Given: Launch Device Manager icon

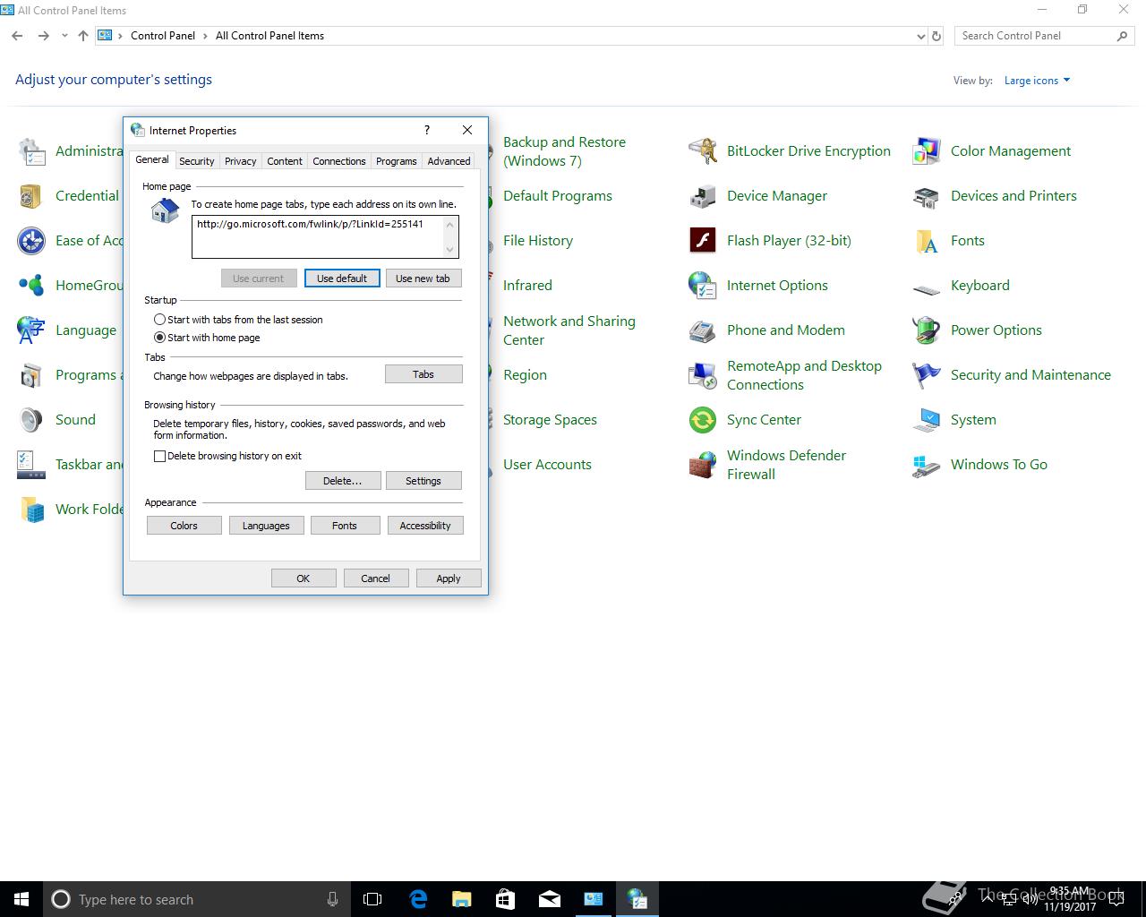Looking at the screenshot, I should coord(703,196).
